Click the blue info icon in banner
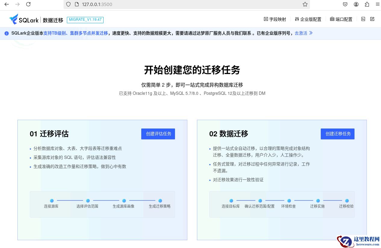The height and width of the screenshot is (248, 381). tap(7, 33)
